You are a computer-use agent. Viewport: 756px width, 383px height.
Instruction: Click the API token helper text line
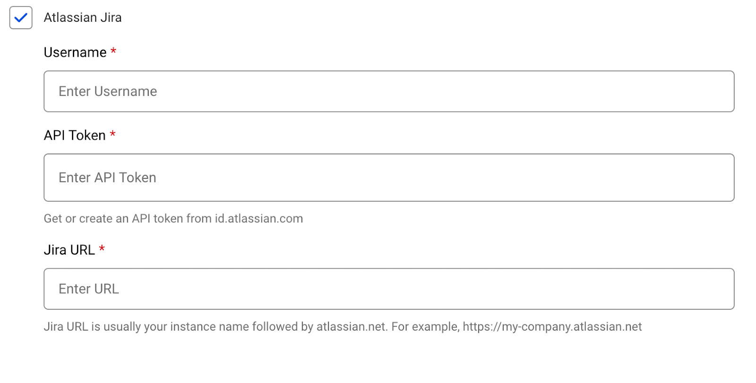click(x=173, y=219)
